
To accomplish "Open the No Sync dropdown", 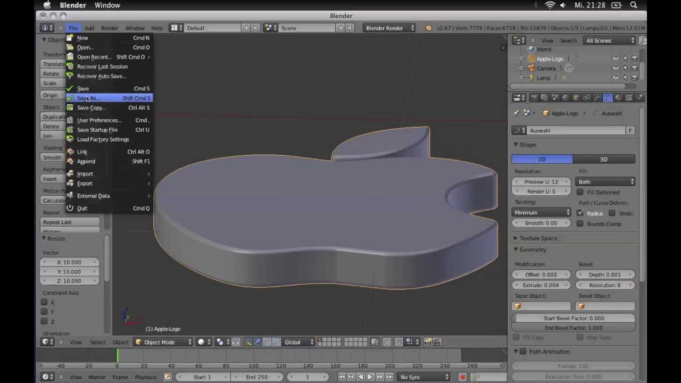I will click(424, 377).
